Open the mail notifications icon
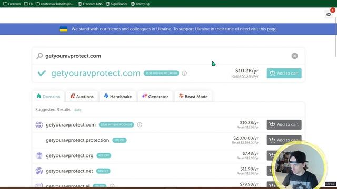This screenshot has width=337, height=189. 329,14
